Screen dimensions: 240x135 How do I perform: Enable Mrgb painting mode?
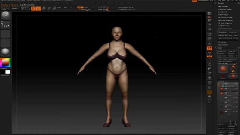click(x=59, y=7)
